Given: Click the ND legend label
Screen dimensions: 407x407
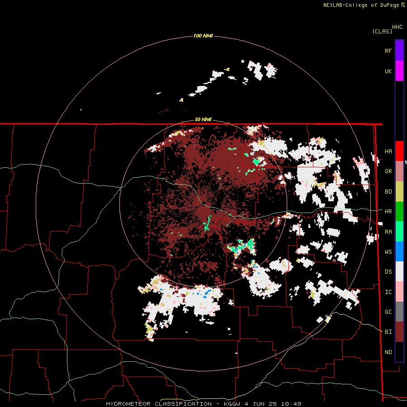Looking at the screenshot, I should (388, 352).
